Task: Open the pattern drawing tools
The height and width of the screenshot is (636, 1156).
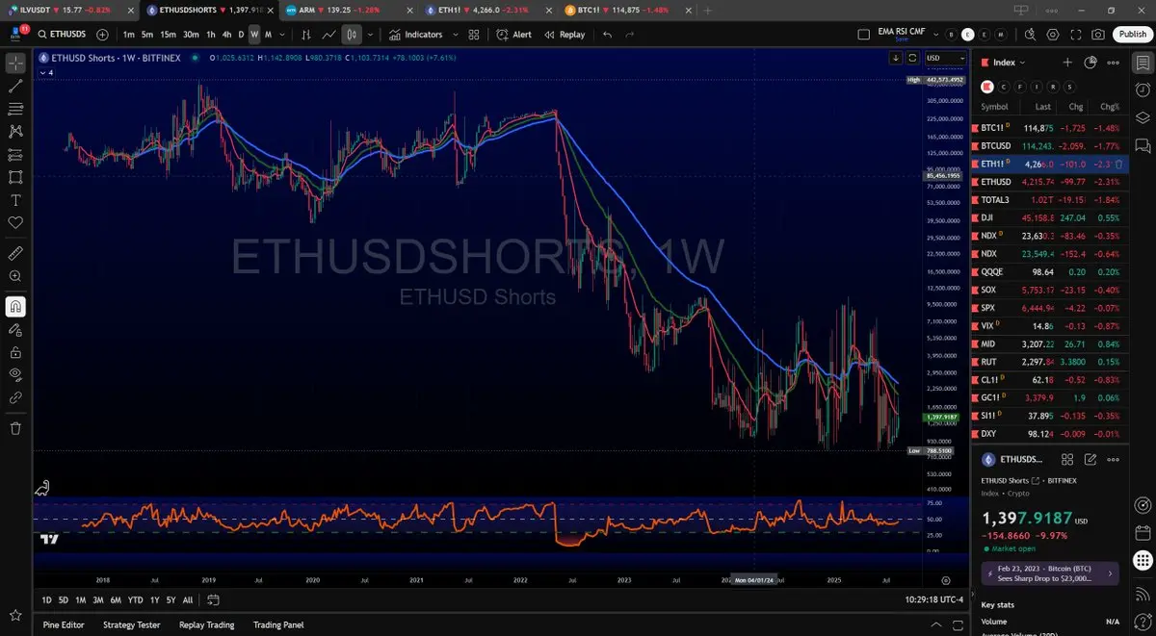Action: point(15,132)
